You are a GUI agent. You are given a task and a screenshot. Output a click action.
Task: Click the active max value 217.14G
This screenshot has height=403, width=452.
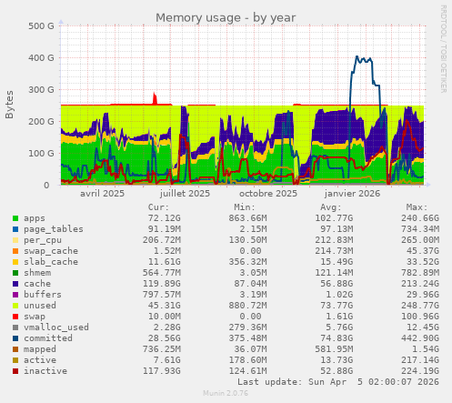[x=420, y=360]
